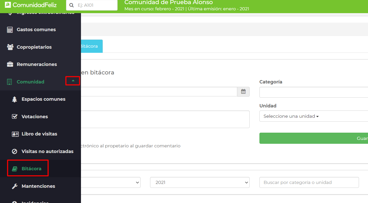Click the tree icon for Espacios comunes
The width and height of the screenshot is (368, 203).
coord(15,99)
